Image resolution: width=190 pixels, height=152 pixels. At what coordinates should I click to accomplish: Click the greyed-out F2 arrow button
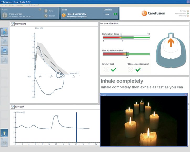point(4,41)
